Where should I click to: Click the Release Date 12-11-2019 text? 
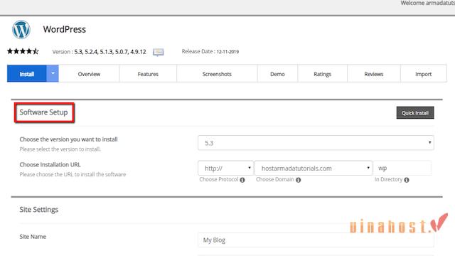coord(210,51)
